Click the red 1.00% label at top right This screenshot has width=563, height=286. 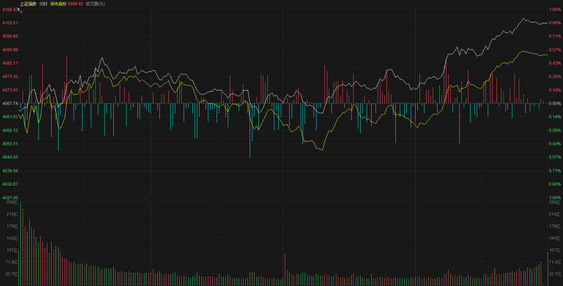[x=554, y=9]
